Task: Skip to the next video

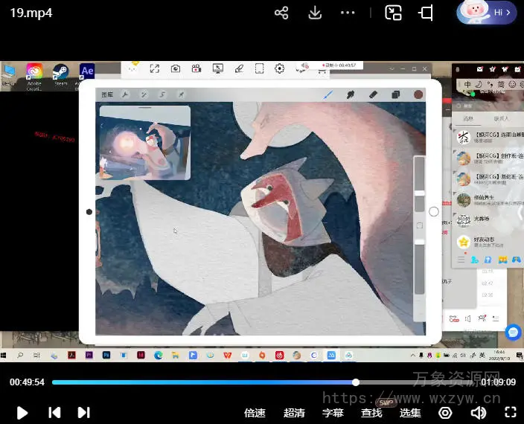Action: pos(83,412)
